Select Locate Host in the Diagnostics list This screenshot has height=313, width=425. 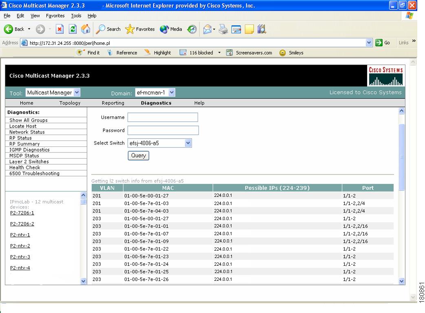(x=23, y=126)
